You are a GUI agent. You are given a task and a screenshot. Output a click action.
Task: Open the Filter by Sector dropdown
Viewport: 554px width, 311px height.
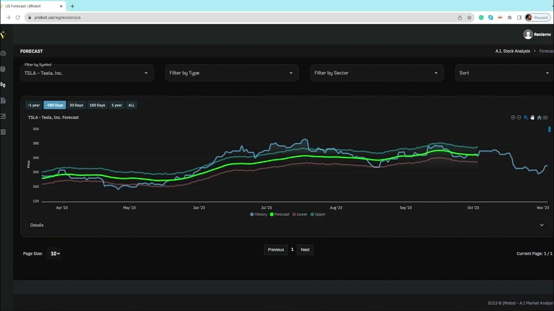377,73
